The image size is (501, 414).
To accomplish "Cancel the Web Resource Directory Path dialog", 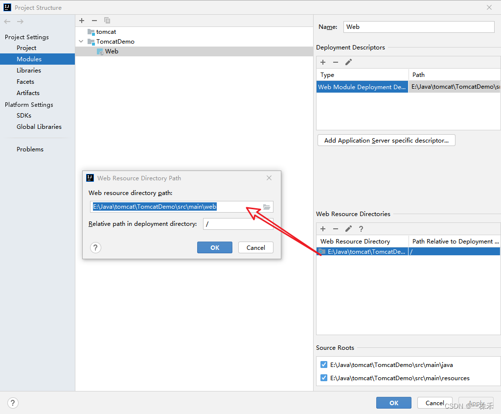I will click(255, 247).
